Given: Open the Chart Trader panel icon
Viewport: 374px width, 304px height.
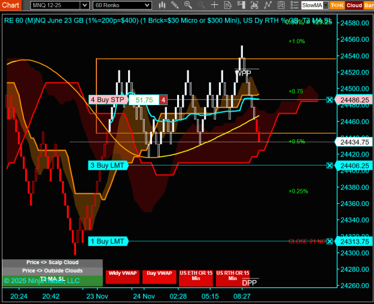Looking at the screenshot, I should coord(241,5).
